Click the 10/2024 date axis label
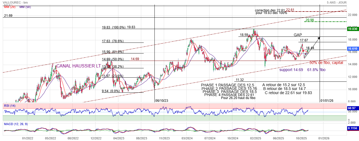Viewport: 359px width, 141px height. click(233, 138)
